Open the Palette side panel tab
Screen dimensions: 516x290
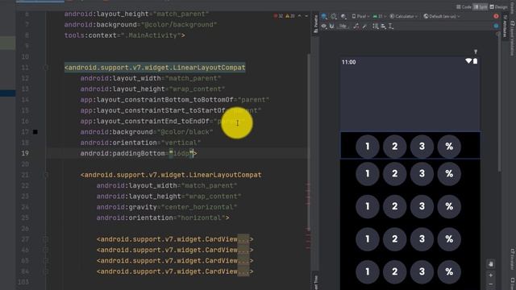click(x=315, y=24)
